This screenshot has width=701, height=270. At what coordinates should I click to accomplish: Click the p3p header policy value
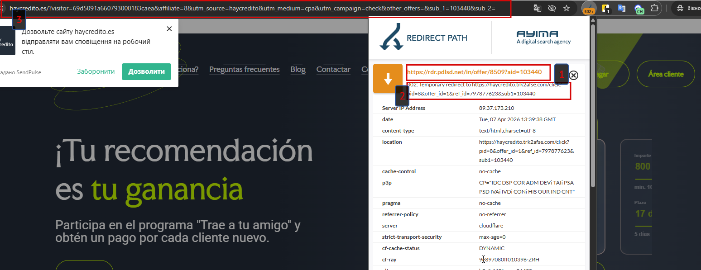(x=527, y=187)
